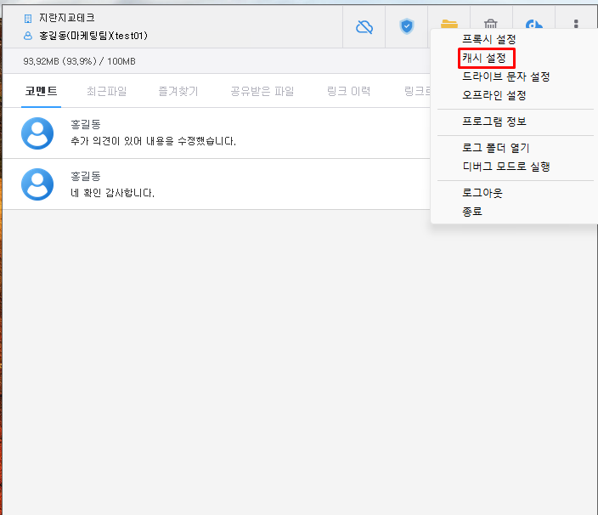Click the three-dot more options icon
The width and height of the screenshot is (598, 515).
tap(576, 26)
